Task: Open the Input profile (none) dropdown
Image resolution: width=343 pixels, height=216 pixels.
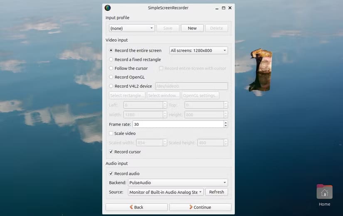Action: pyautogui.click(x=132, y=28)
